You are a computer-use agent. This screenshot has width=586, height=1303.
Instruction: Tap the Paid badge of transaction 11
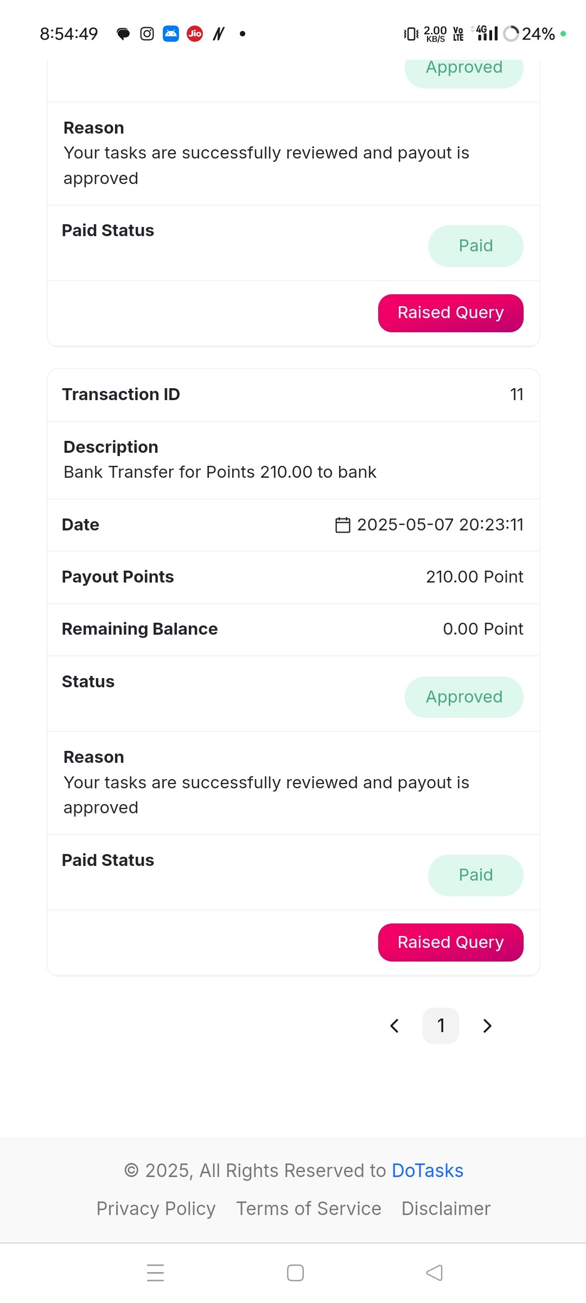click(476, 875)
